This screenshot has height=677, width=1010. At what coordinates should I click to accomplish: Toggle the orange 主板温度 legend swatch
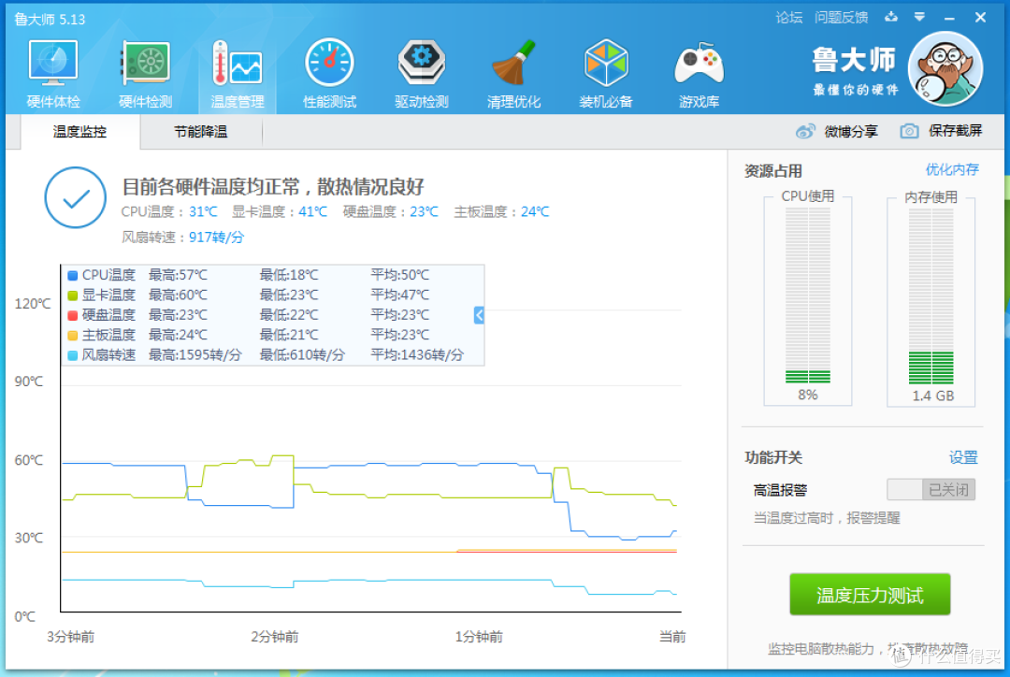pyautogui.click(x=72, y=336)
